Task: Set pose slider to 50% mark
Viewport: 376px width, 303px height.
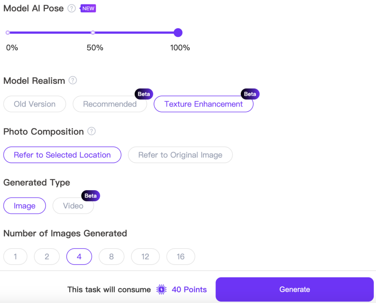Action: click(93, 33)
